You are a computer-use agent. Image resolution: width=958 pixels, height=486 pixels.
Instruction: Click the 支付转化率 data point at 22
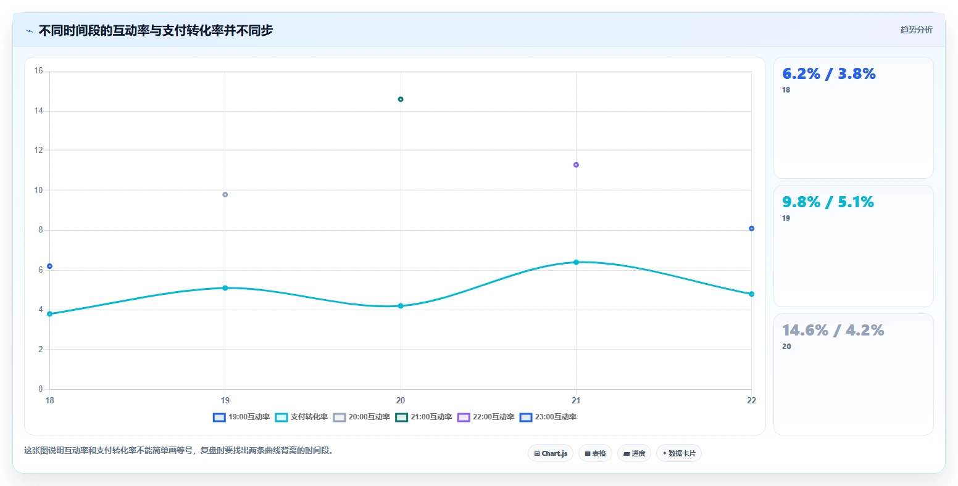point(751,294)
